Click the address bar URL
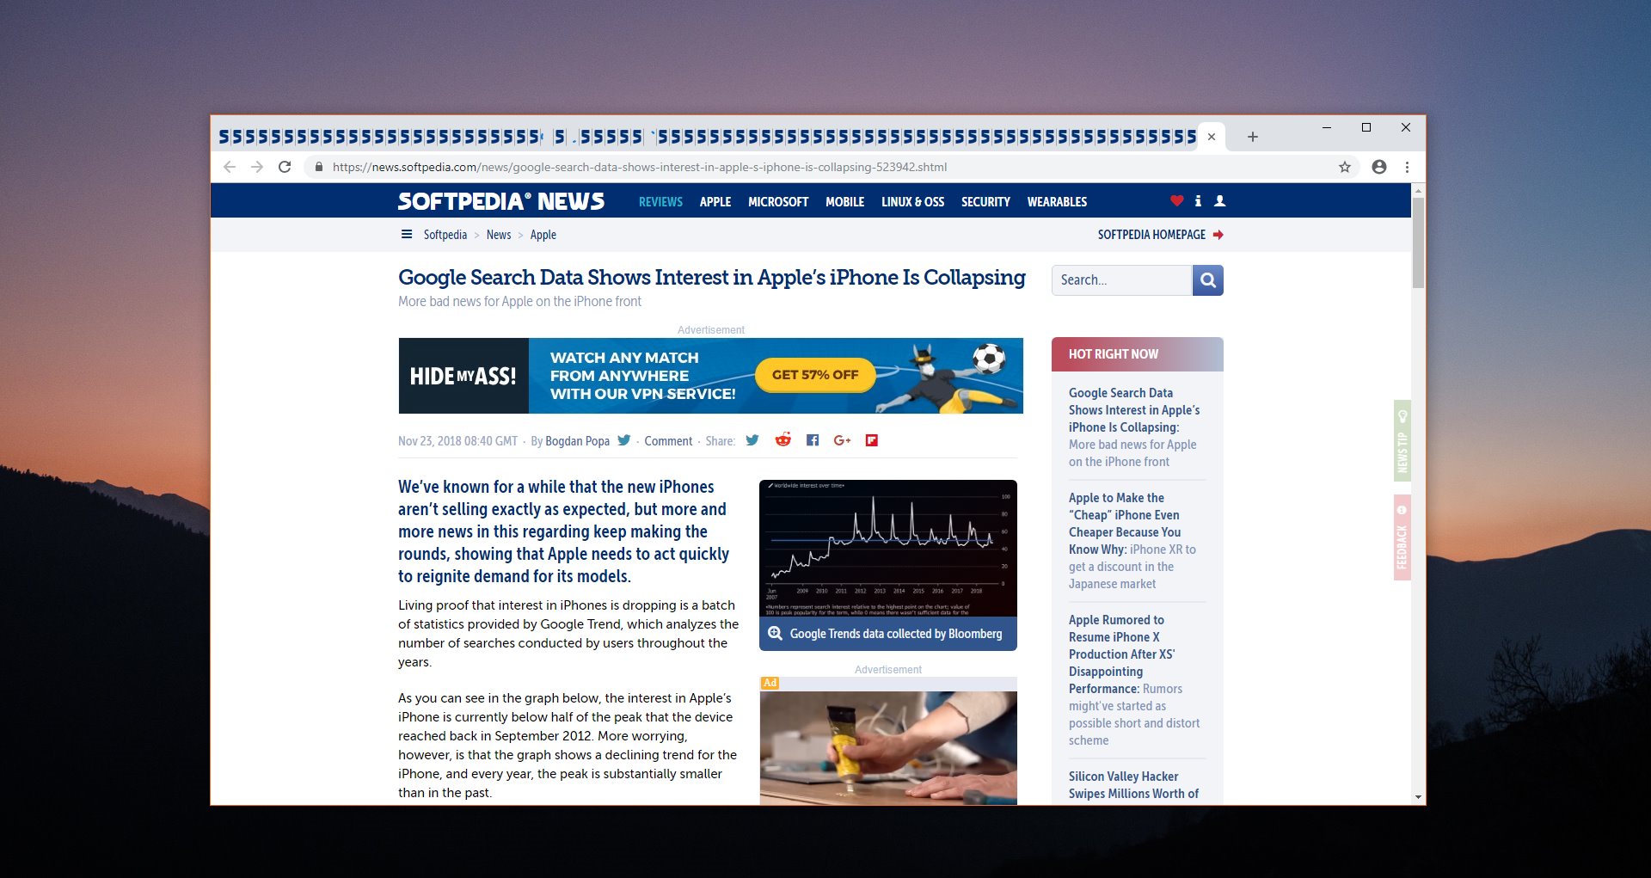Screen dimensions: 1651x878 pos(640,167)
